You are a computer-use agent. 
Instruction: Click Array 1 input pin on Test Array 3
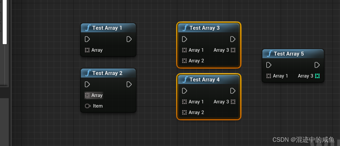click(x=184, y=50)
